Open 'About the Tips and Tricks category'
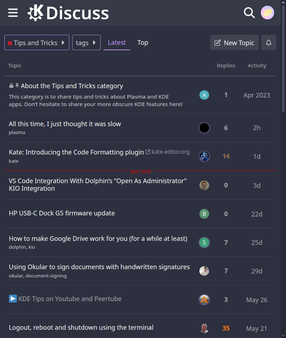The image size is (286, 338). click(x=72, y=86)
